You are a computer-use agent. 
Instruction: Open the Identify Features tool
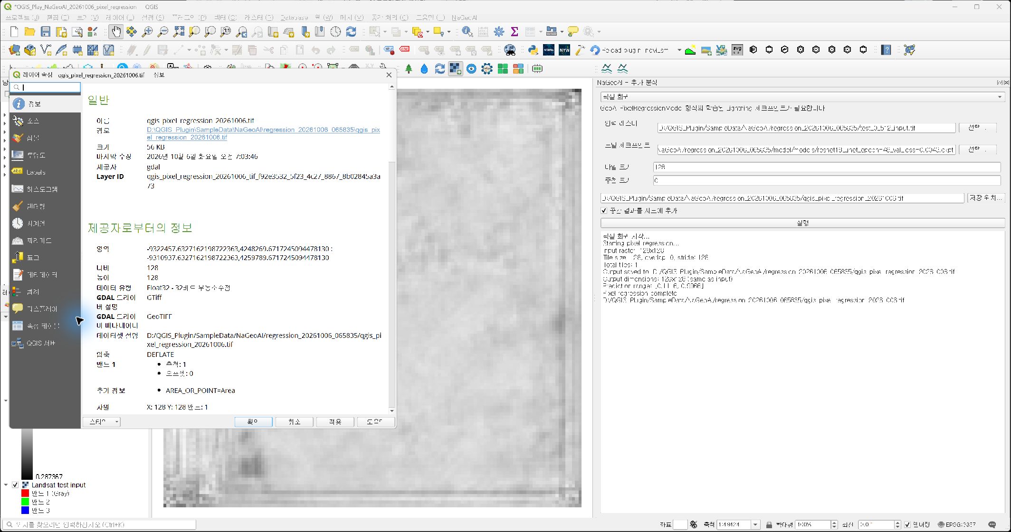pos(467,32)
